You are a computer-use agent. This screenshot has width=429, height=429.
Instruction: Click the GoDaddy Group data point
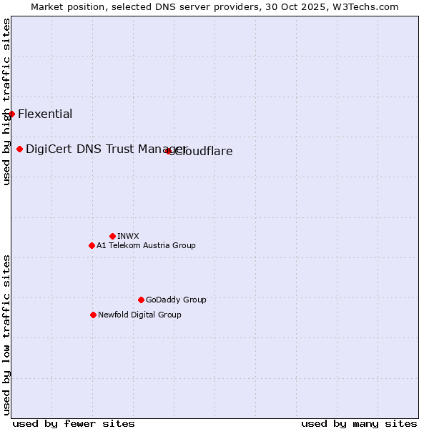[141, 300]
